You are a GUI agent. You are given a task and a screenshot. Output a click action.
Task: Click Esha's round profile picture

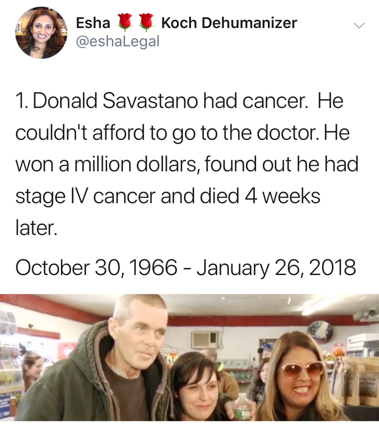41,33
